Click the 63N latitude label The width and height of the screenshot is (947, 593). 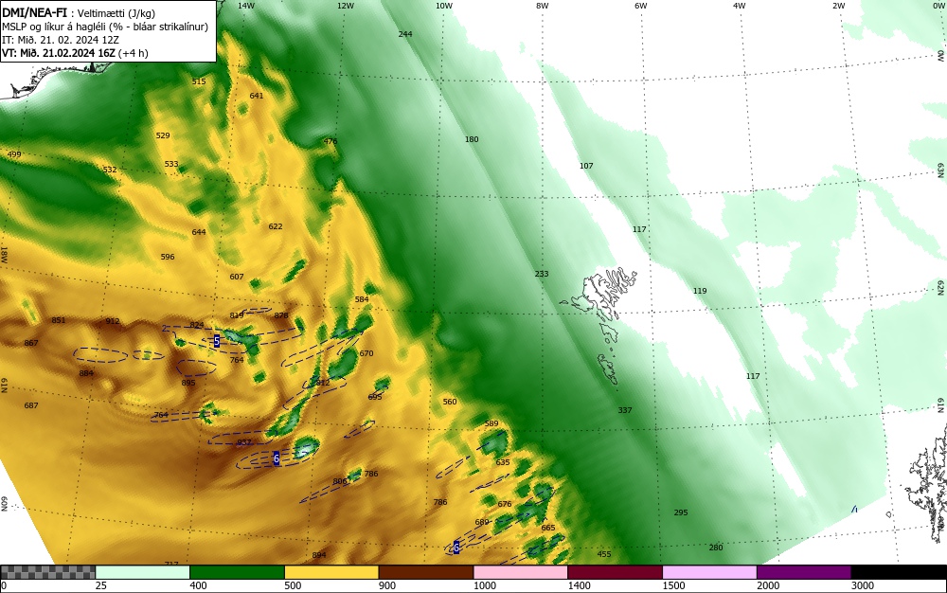coord(940,169)
